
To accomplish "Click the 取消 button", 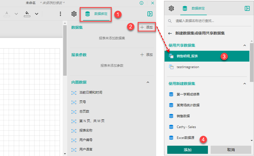I will click(x=231, y=150).
